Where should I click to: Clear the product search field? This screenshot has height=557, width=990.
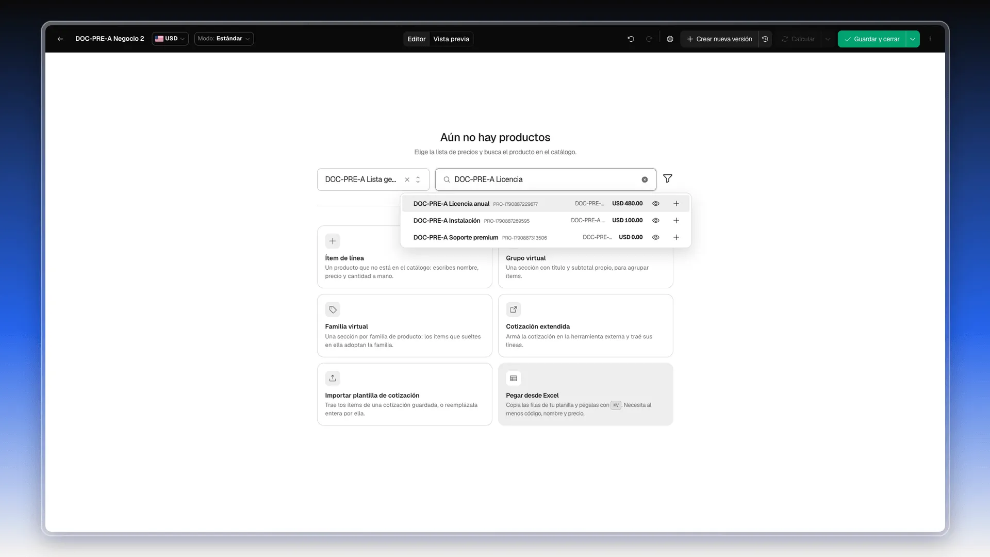click(x=645, y=179)
